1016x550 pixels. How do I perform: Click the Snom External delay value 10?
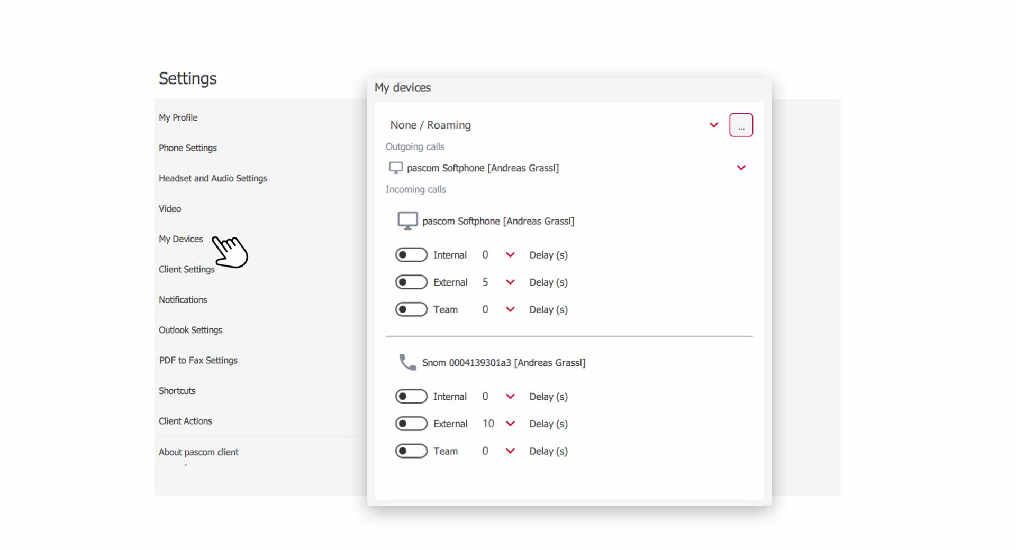(488, 424)
